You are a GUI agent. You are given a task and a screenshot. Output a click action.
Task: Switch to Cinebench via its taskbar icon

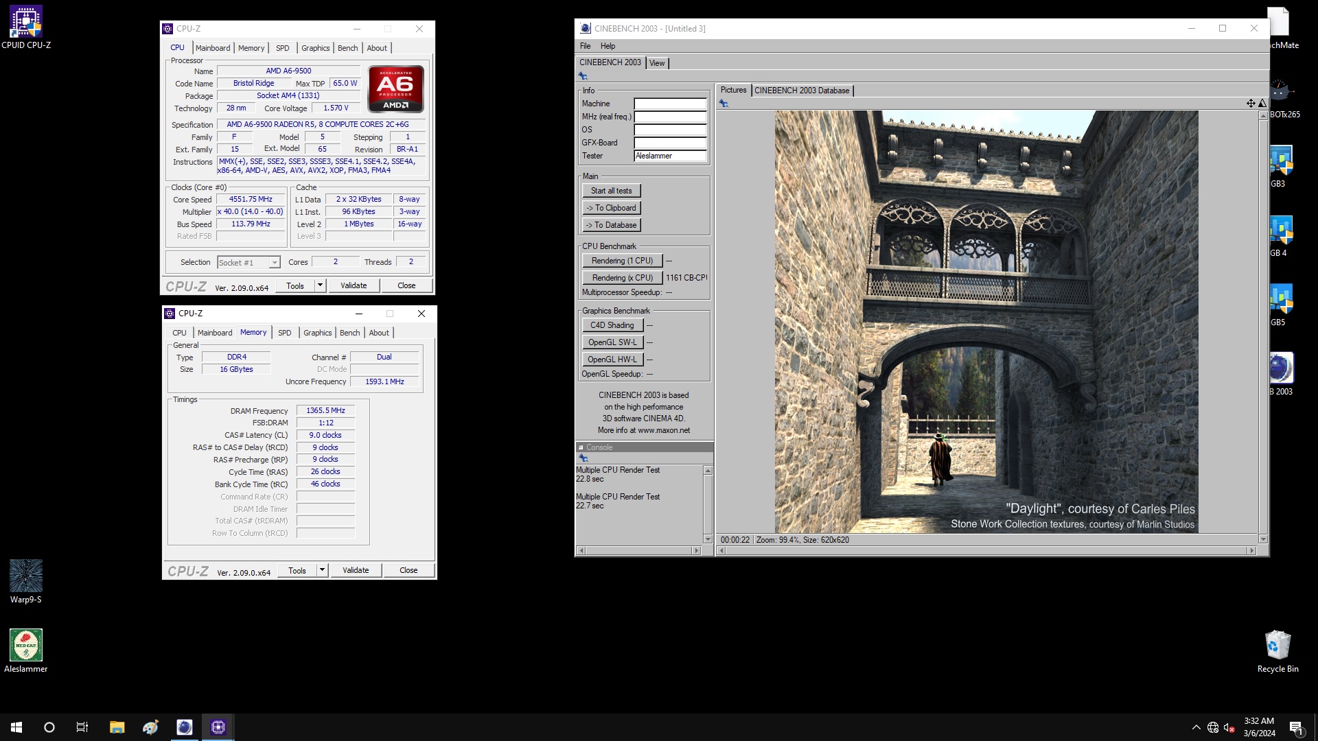coord(184,727)
